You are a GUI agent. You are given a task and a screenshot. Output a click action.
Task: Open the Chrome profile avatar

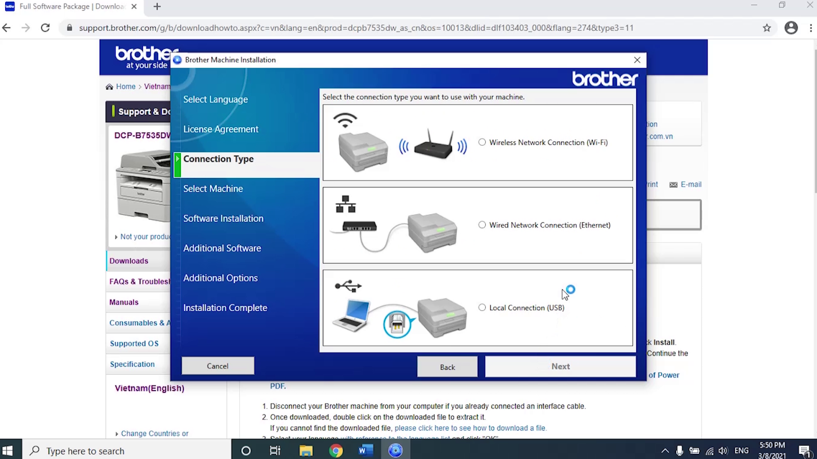click(x=791, y=28)
